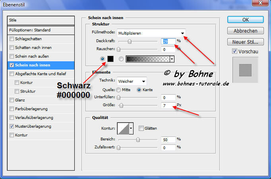Click the Größe size input field
The width and height of the screenshot is (271, 179).
pyautogui.click(x=168, y=105)
